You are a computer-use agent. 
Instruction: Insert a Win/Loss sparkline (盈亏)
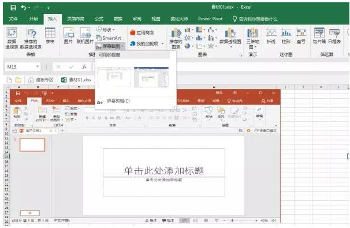[x=301, y=36]
